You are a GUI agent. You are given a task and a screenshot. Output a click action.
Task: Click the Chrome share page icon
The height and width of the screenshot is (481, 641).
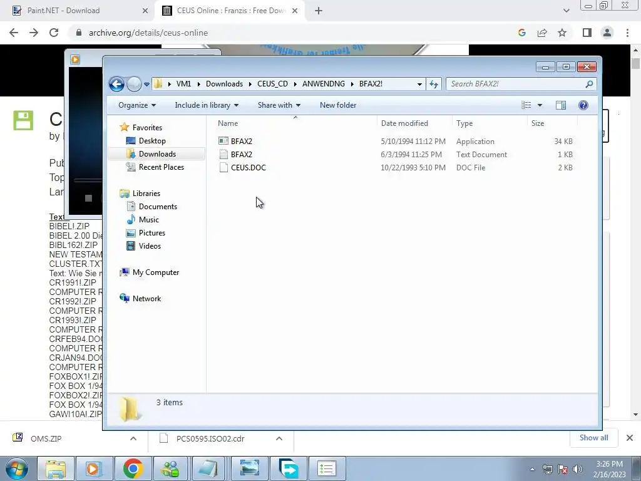tap(542, 33)
